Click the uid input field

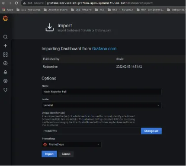[91, 131]
